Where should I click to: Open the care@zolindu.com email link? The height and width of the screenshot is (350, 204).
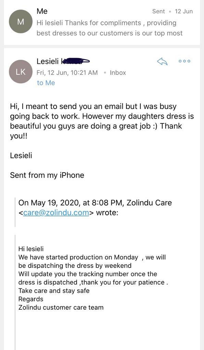click(56, 213)
